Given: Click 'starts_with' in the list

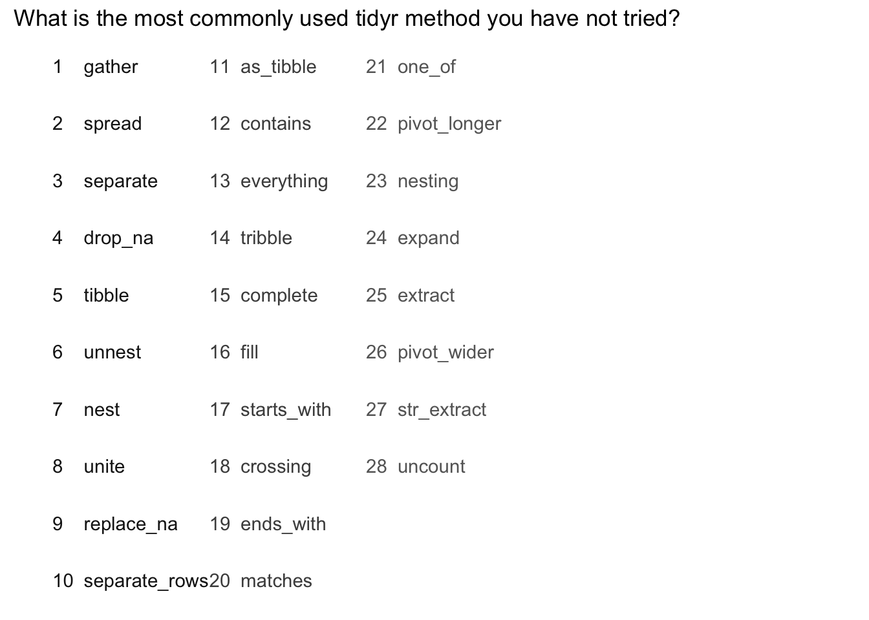Looking at the screenshot, I should click(285, 410).
